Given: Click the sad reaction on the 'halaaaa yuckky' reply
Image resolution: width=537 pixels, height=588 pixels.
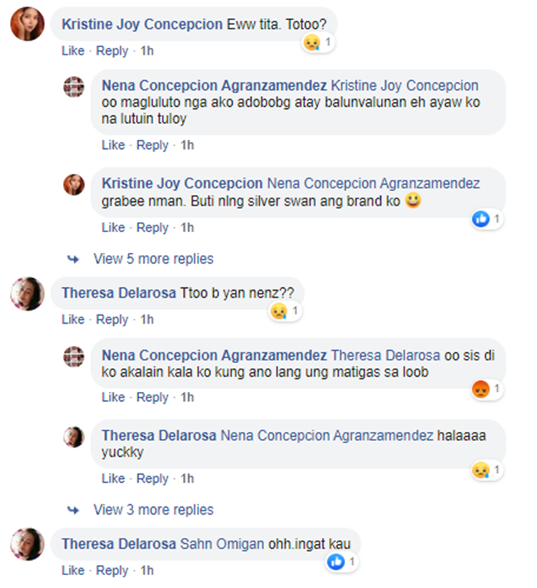Looking at the screenshot, I should pos(481,470).
